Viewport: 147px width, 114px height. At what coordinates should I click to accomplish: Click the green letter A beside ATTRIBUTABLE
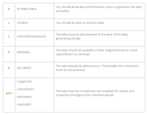click(x=9, y=9)
